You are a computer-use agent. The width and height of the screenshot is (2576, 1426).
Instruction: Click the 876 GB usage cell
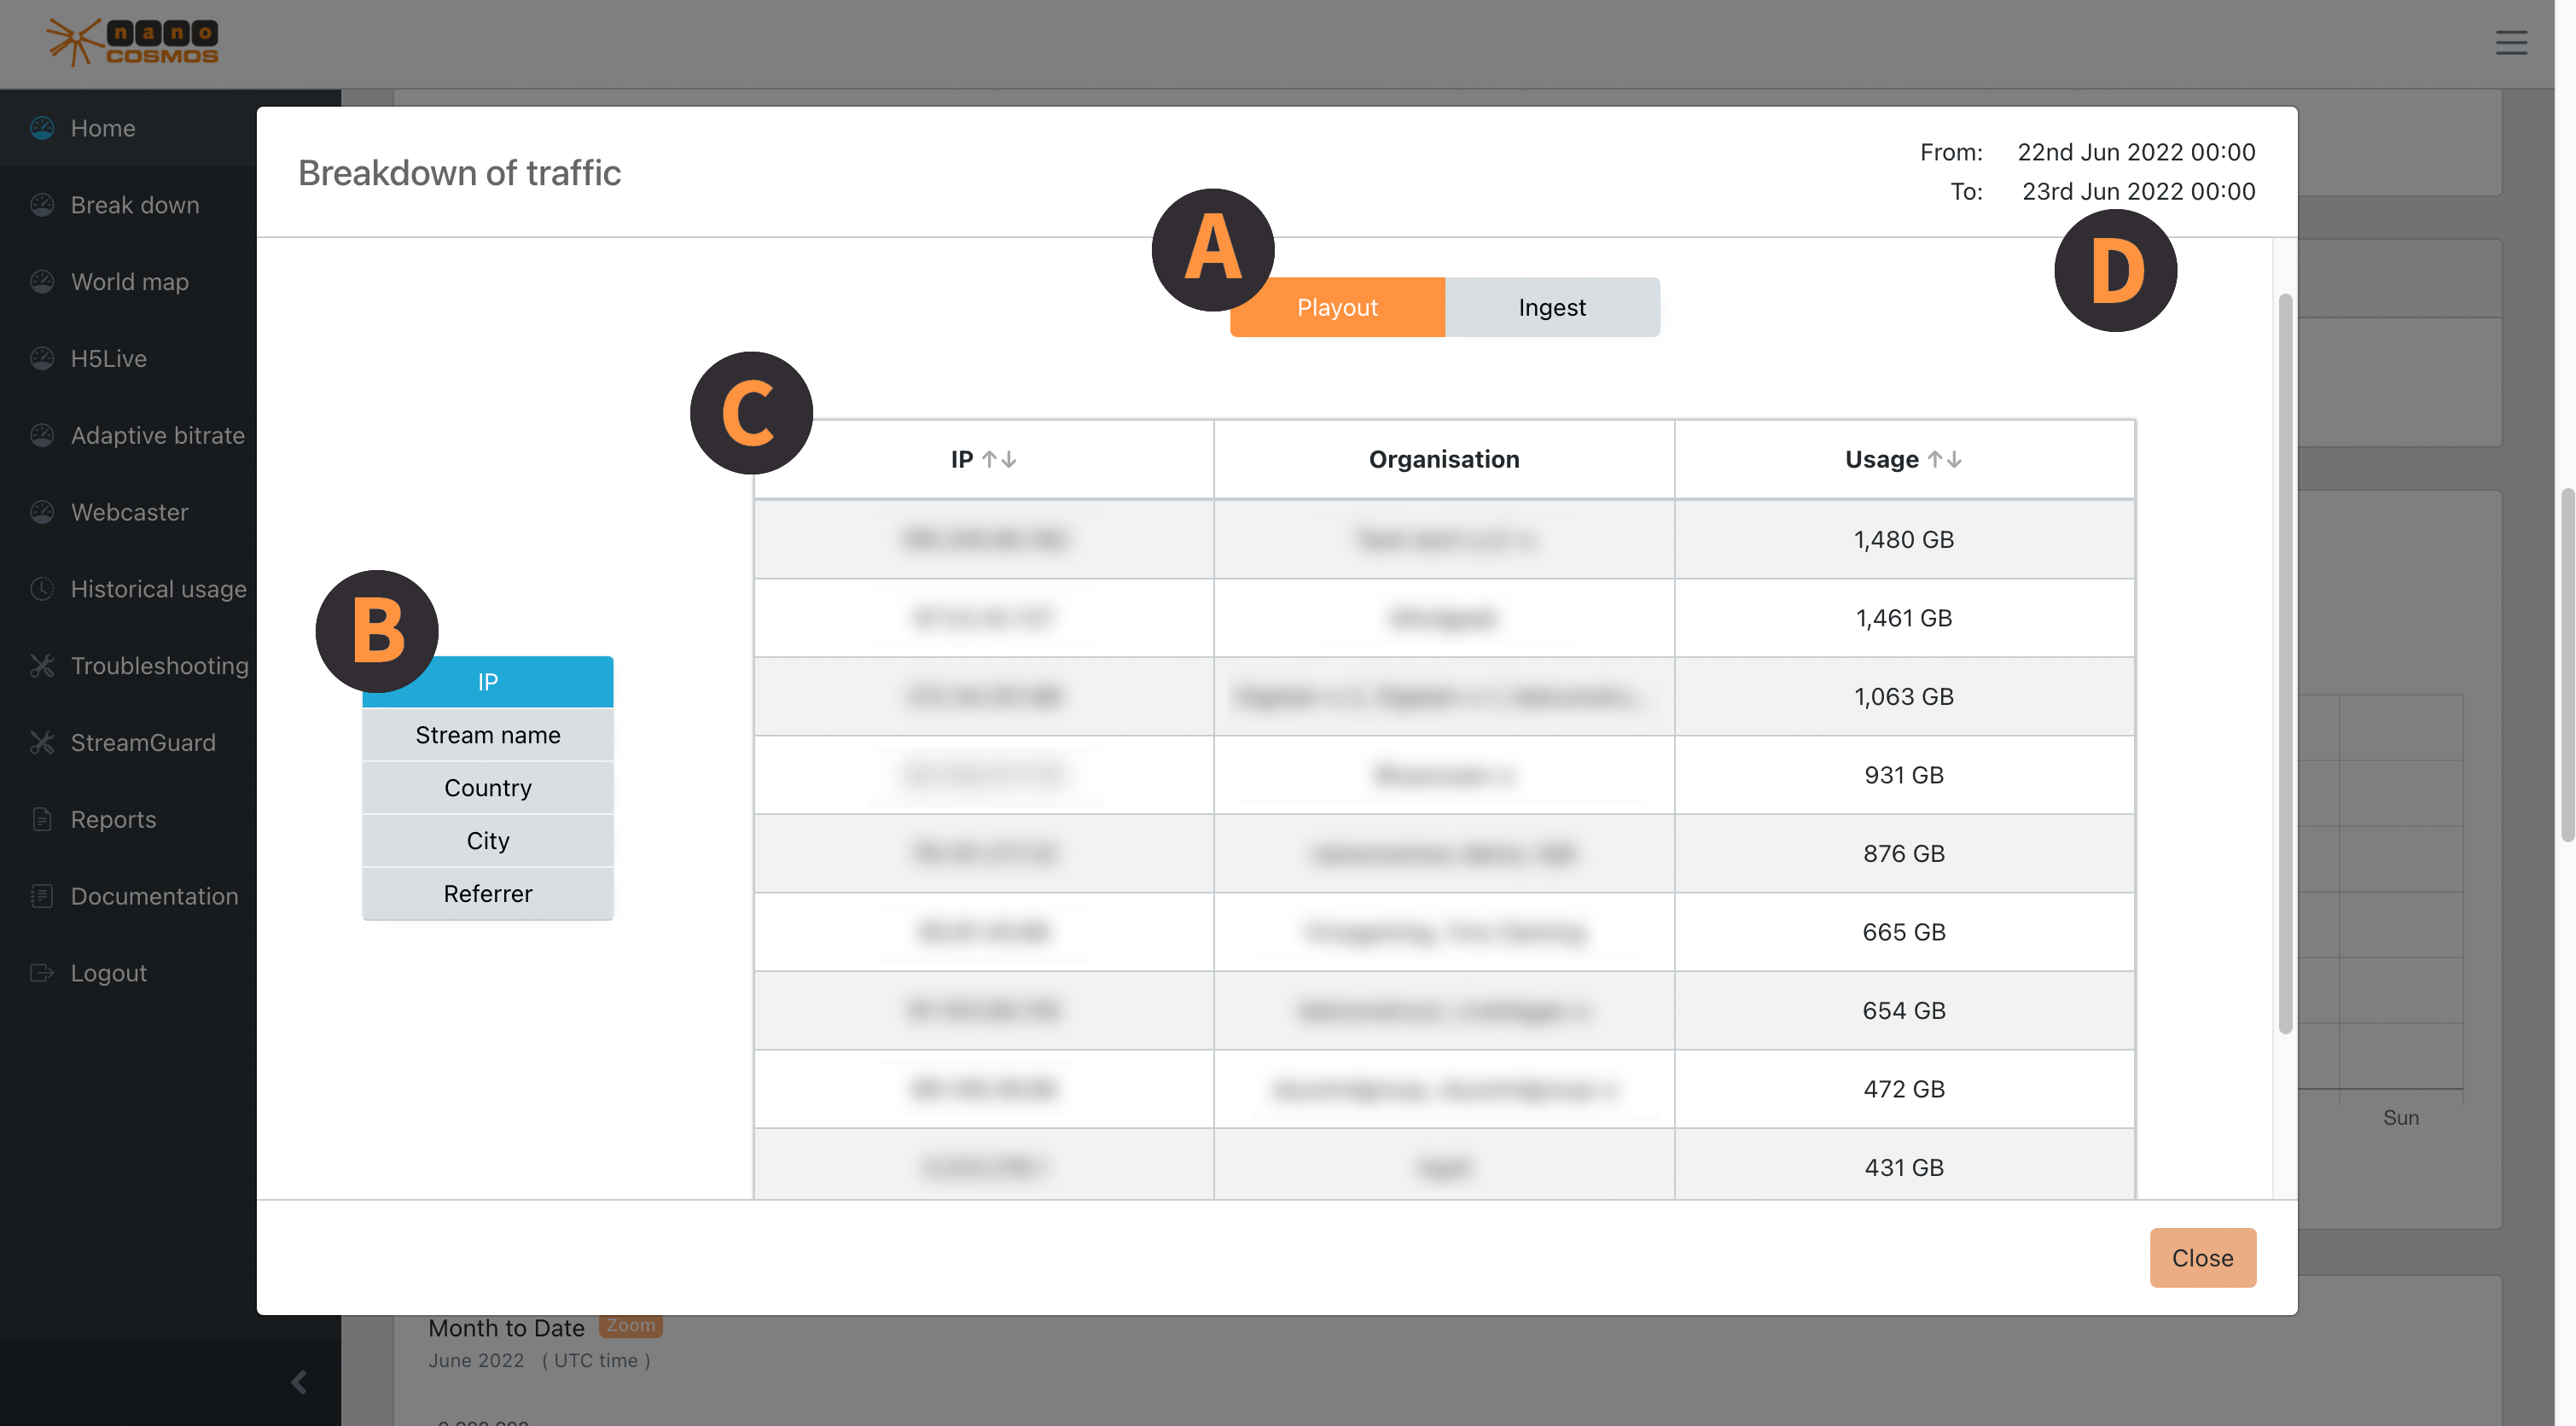pos(1904,854)
